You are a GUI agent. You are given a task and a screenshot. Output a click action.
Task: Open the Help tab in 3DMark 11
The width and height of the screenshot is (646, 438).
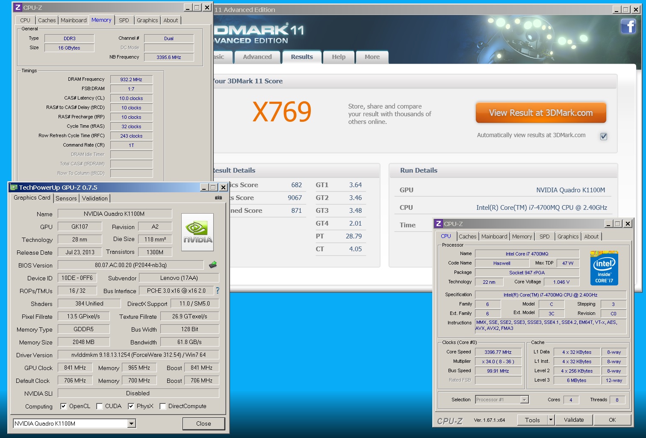(x=339, y=57)
